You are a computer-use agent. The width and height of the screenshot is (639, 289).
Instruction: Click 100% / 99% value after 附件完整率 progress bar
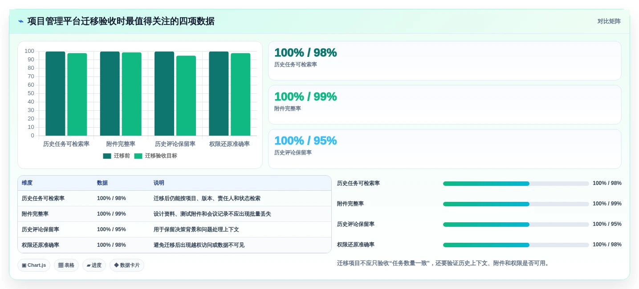coord(607,204)
